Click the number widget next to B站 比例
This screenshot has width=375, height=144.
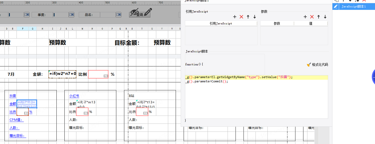[142, 112]
